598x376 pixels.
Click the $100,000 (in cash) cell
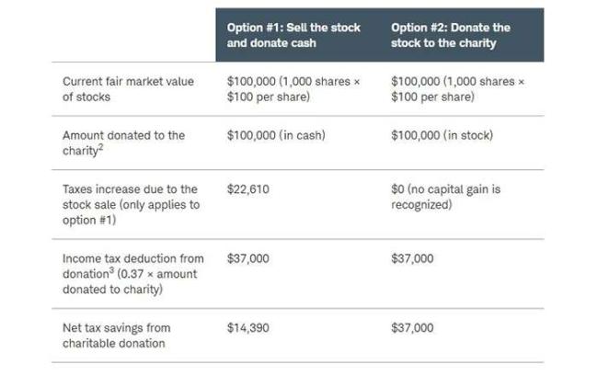(276, 135)
